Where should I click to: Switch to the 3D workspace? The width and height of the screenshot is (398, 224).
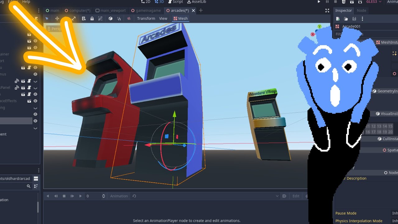tap(159, 2)
